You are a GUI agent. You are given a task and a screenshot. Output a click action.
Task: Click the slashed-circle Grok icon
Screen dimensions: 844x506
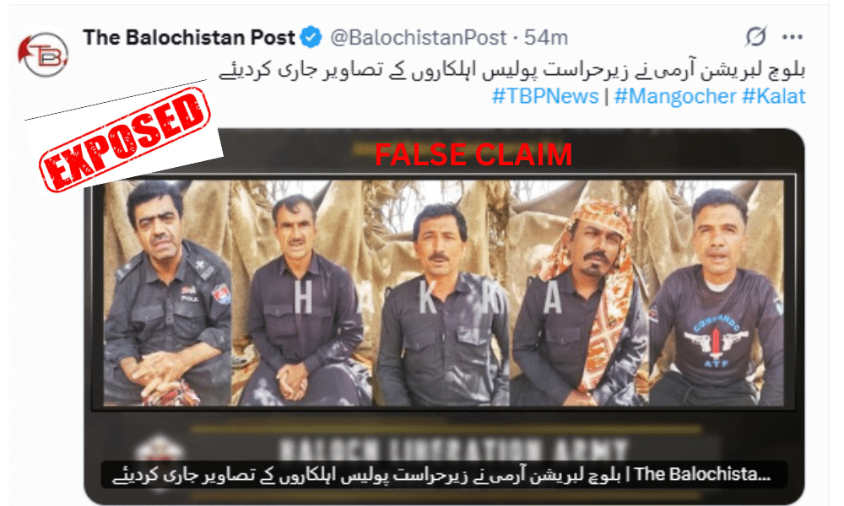[755, 36]
